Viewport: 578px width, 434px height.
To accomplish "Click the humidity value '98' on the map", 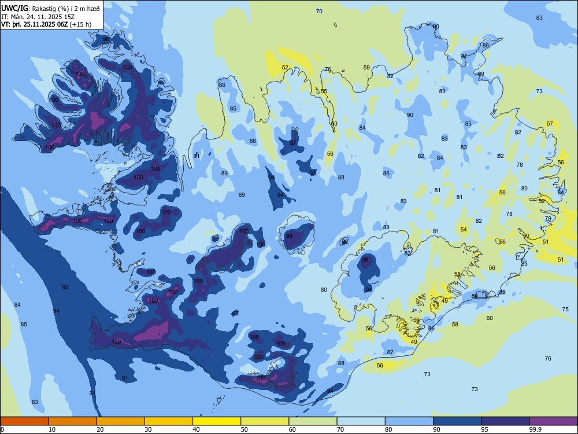I will (365, 259).
